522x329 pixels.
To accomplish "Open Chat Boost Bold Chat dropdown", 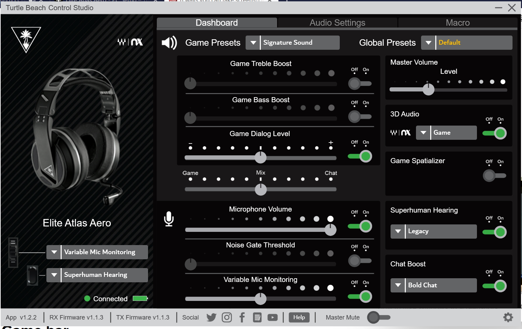I will tap(398, 285).
